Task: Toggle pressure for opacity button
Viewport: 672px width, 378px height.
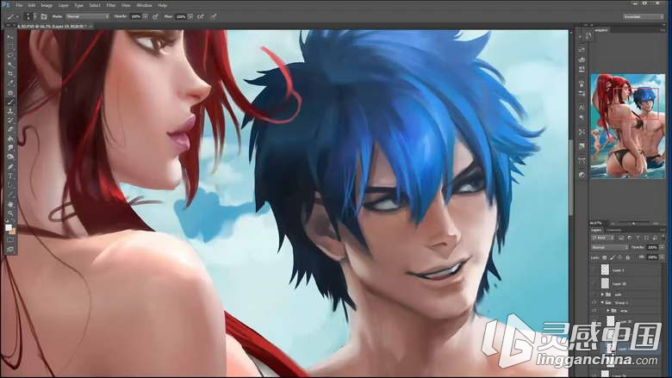Action: (x=155, y=16)
